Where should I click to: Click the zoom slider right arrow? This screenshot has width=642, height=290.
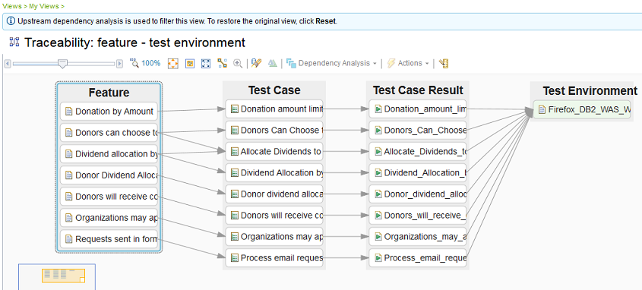tap(119, 64)
